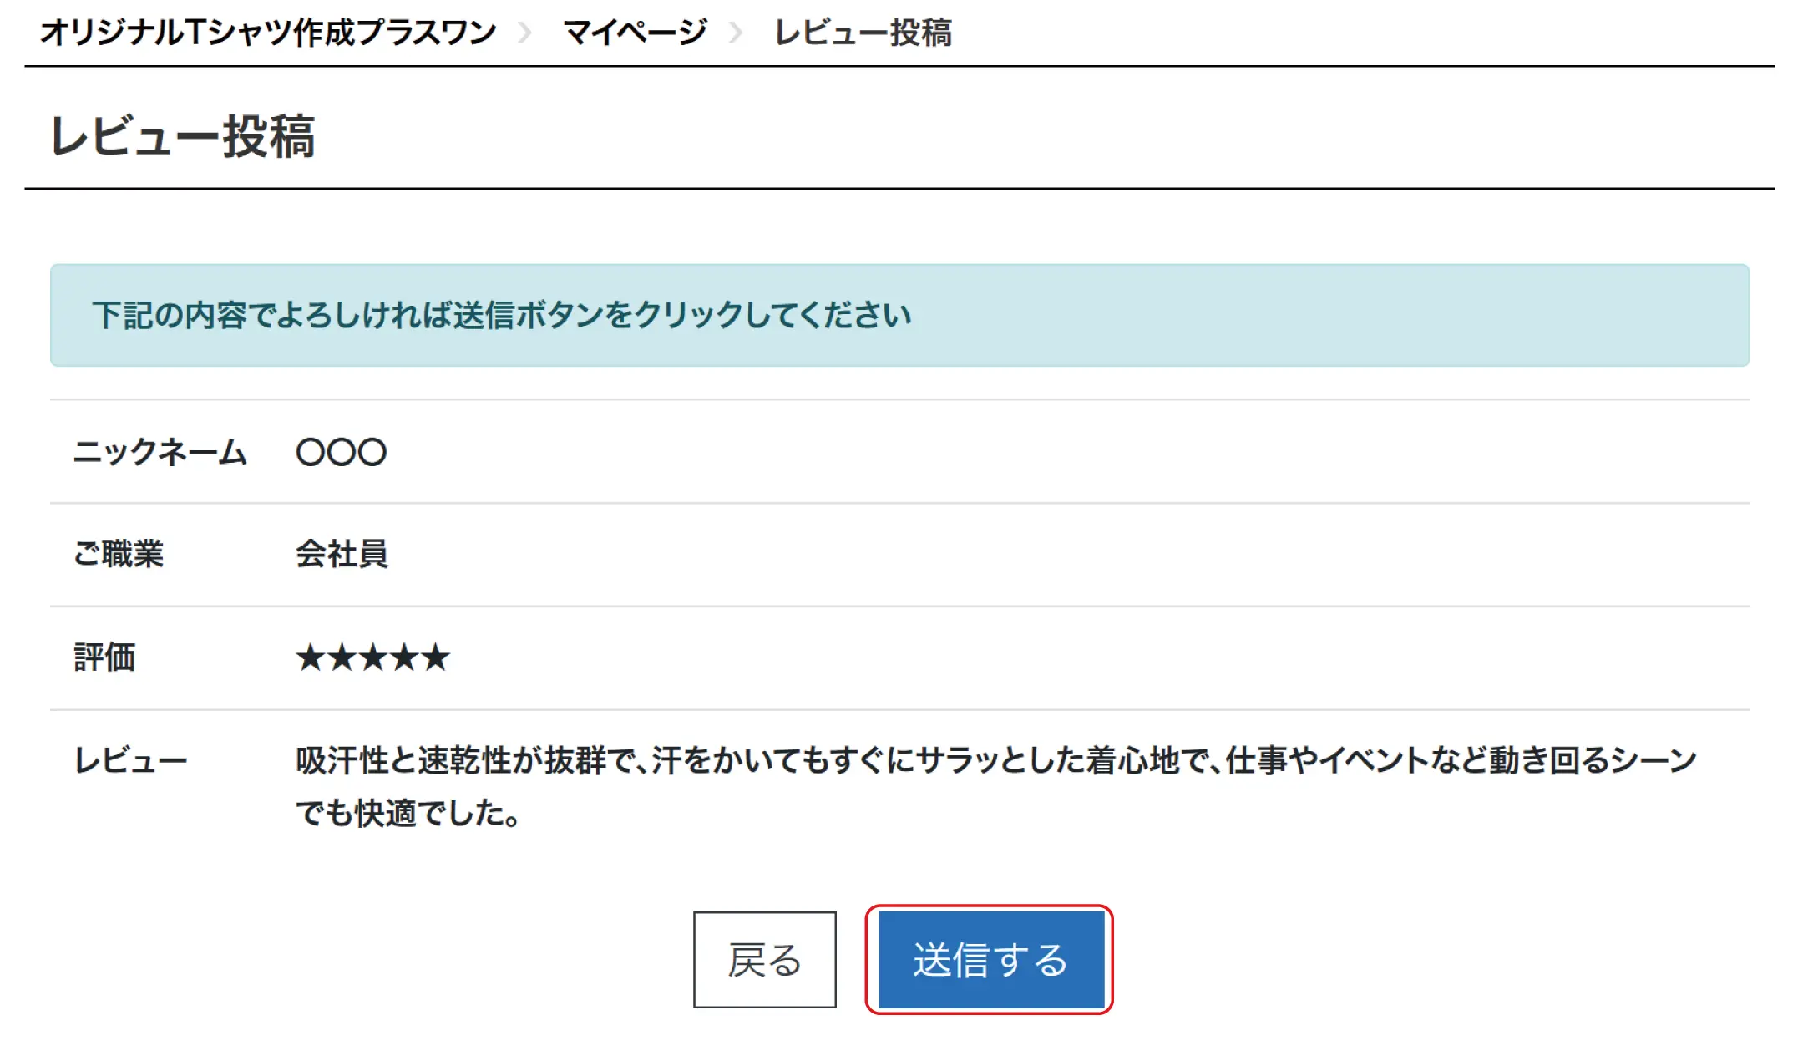Image resolution: width=1818 pixels, height=1056 pixels.
Task: Click the second rating star
Action: click(x=342, y=657)
